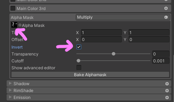The height and width of the screenshot is (102, 174).
Task: Click the Cutoff slider handle
Action: (78, 60)
